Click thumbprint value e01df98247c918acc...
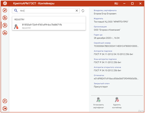The width and height of the screenshot is (145, 113). click(x=116, y=79)
